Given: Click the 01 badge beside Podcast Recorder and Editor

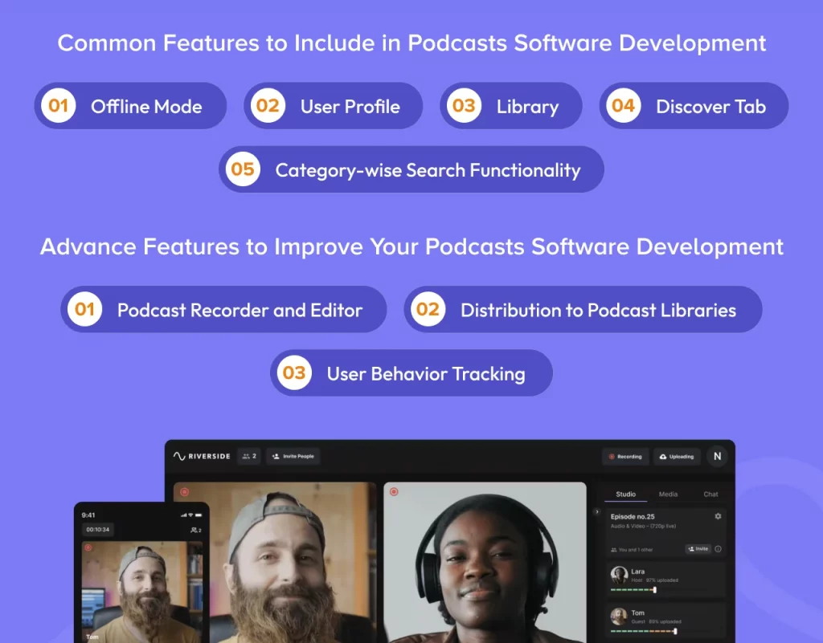Looking at the screenshot, I should [84, 309].
